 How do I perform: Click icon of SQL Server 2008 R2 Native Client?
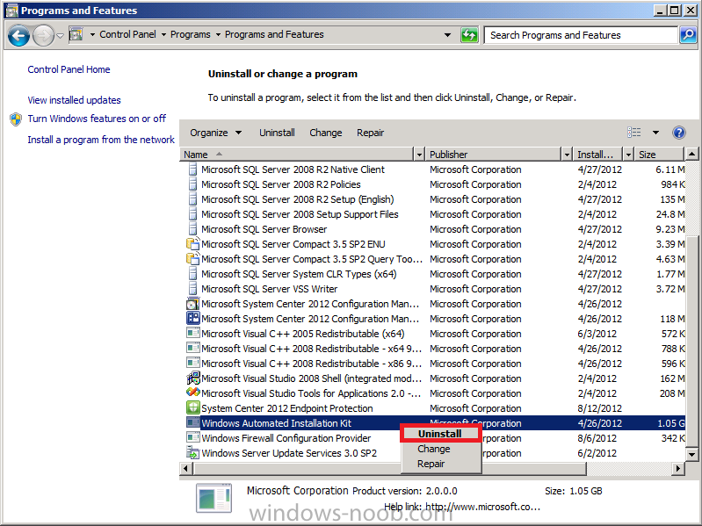pyautogui.click(x=192, y=169)
